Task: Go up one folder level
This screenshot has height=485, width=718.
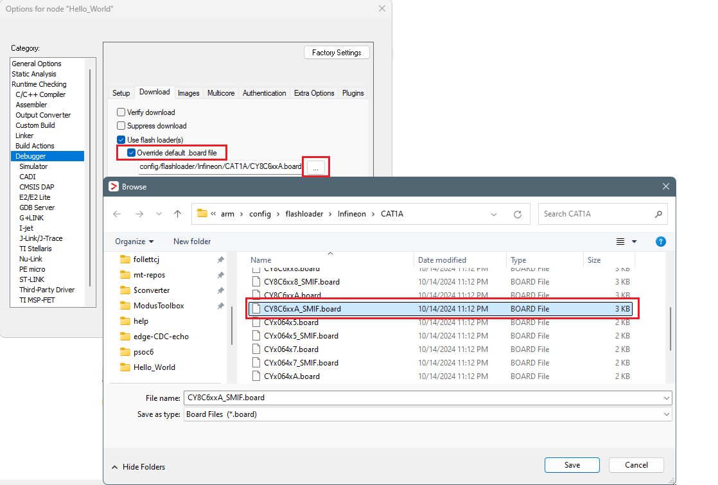Action: (x=178, y=214)
